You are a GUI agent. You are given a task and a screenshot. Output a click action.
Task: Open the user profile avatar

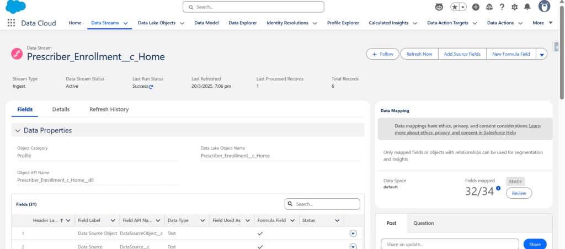[544, 7]
